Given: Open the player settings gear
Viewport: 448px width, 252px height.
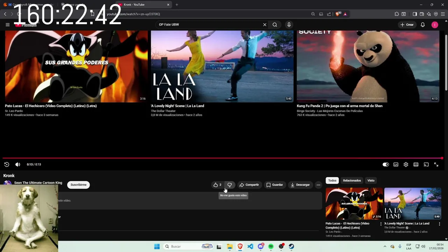Looking at the screenshot, I should pyautogui.click(x=406, y=164).
